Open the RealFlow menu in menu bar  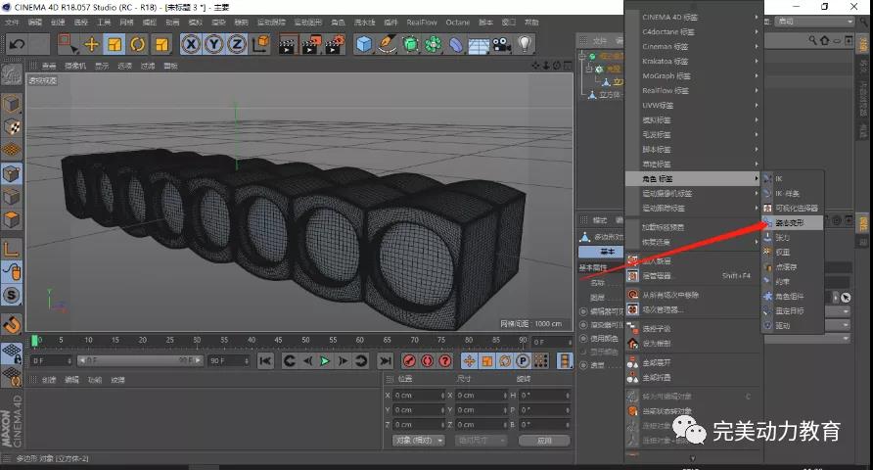tap(422, 22)
